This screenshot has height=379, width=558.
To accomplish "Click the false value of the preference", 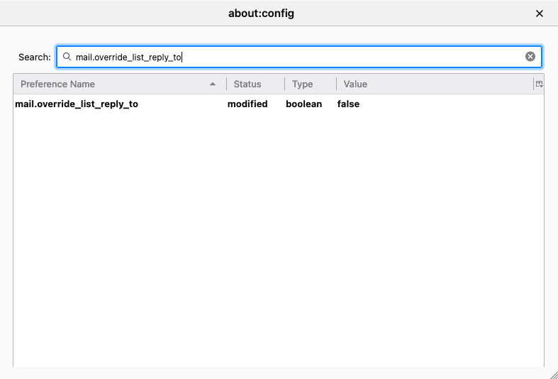I will tap(348, 104).
